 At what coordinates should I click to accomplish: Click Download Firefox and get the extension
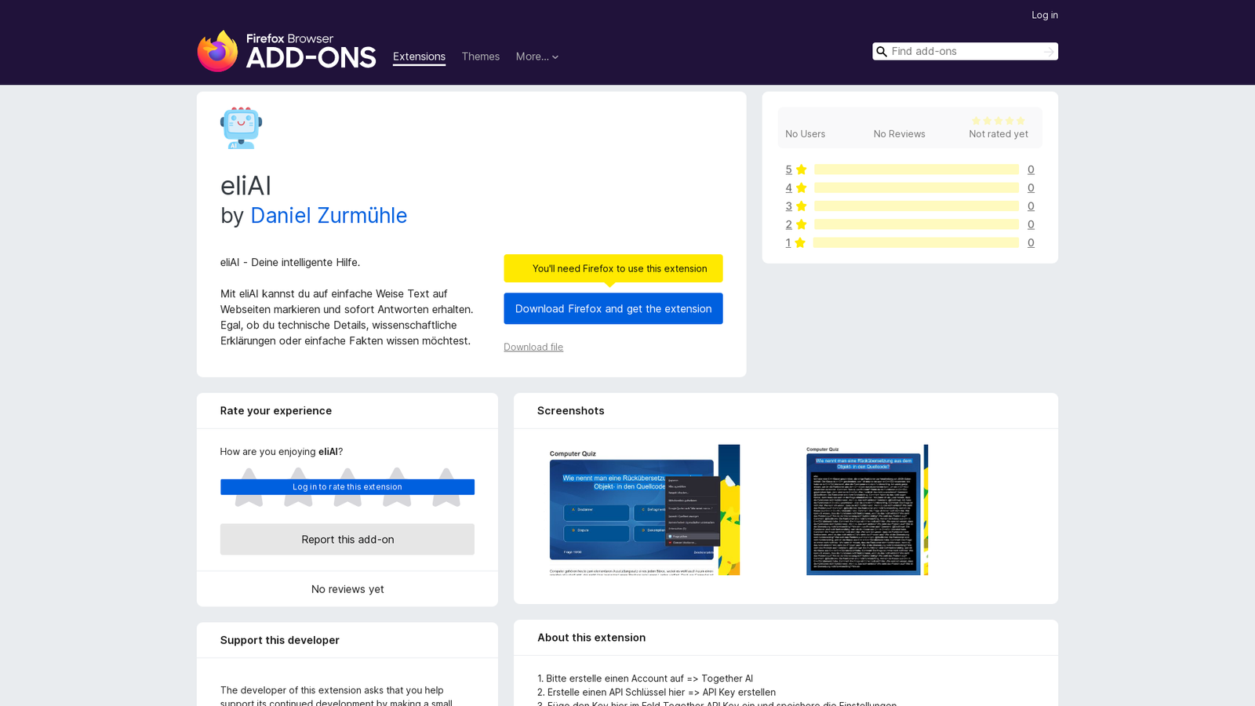[613, 308]
